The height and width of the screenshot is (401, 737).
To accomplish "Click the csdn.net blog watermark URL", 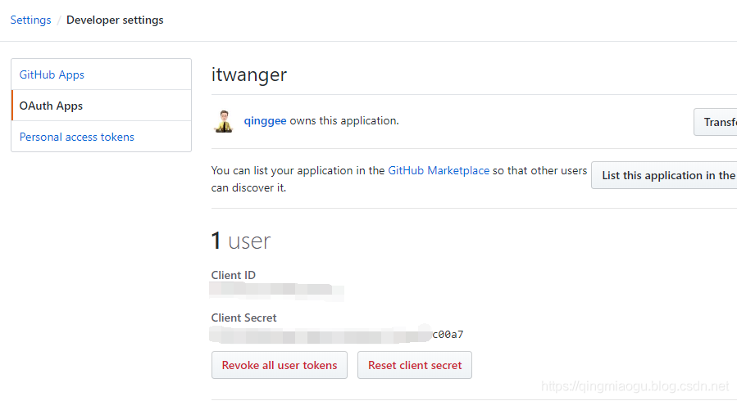I will [635, 386].
